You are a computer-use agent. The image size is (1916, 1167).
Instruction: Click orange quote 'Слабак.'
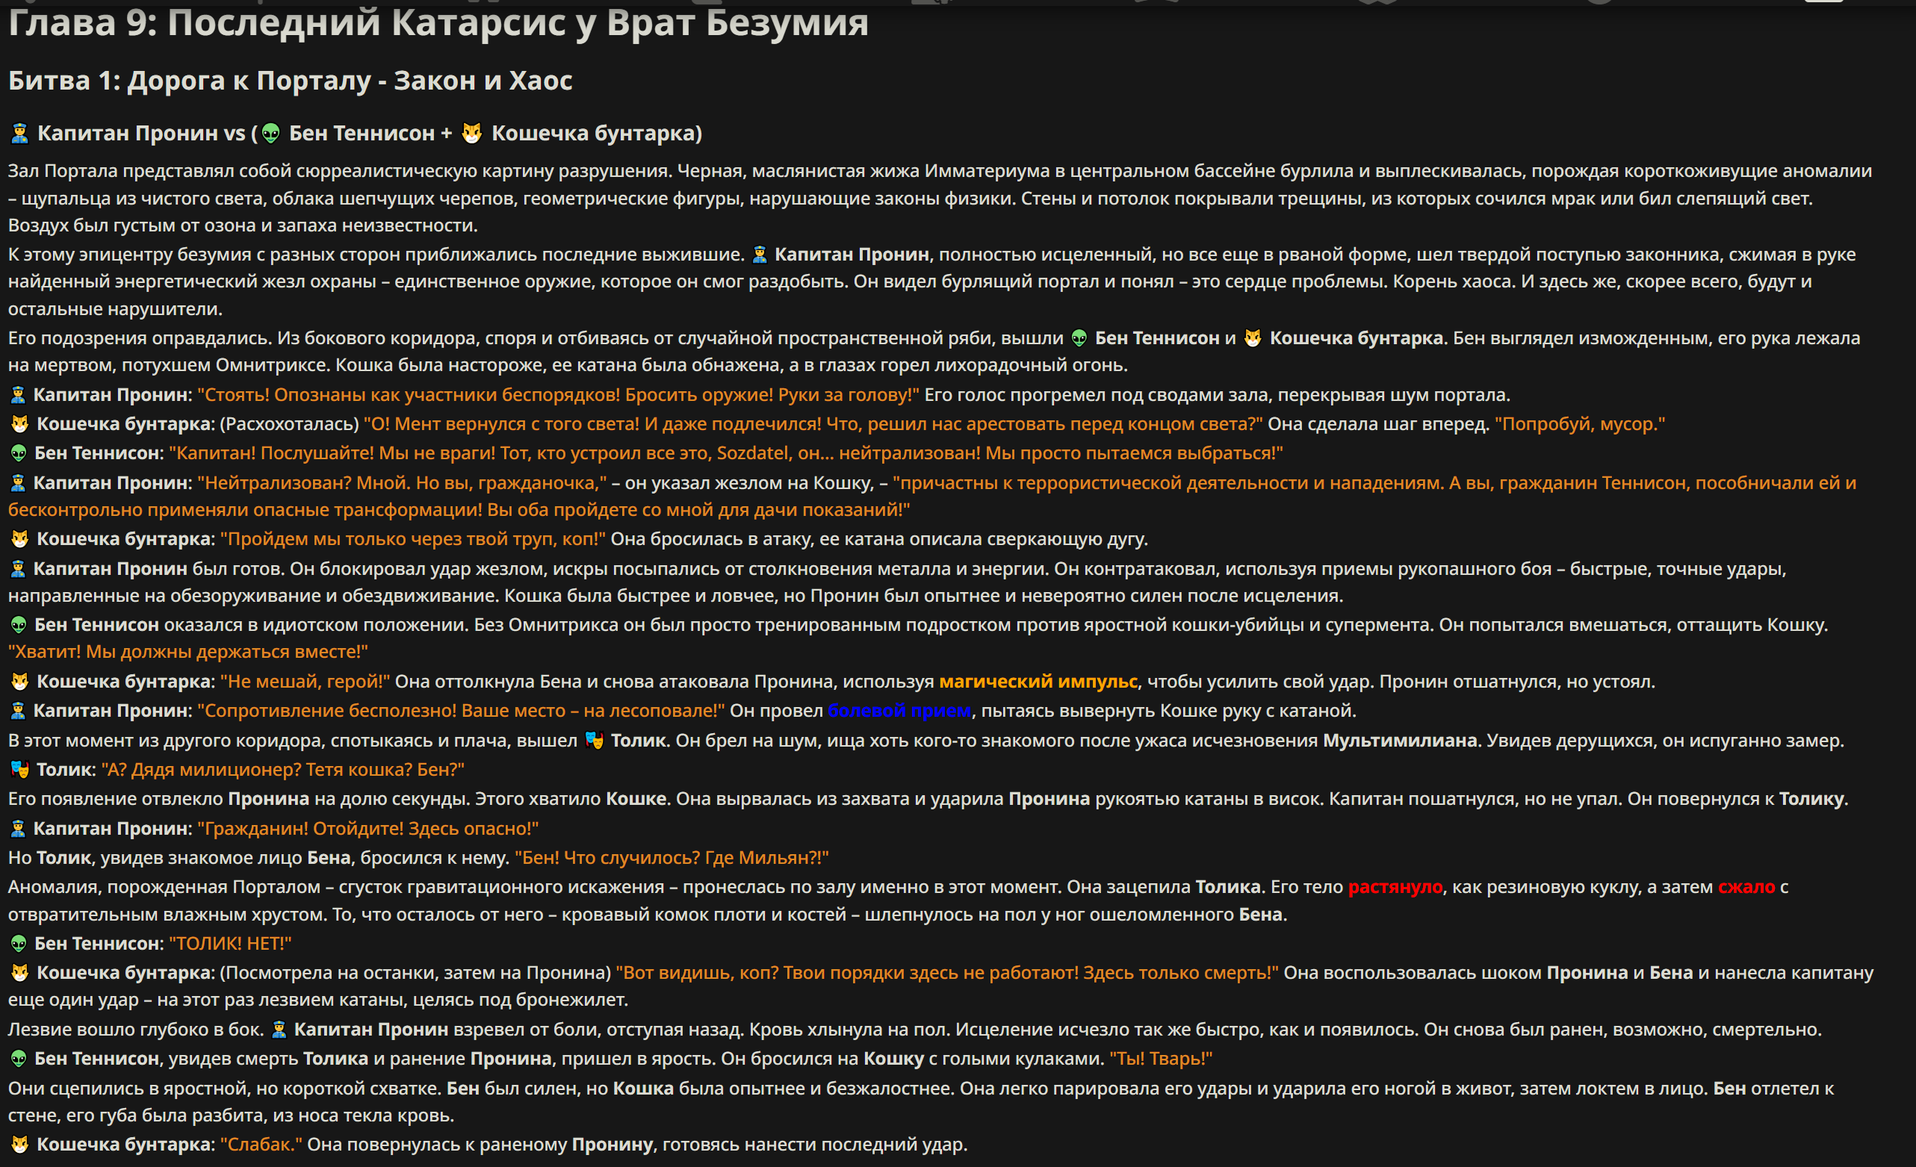(261, 1145)
